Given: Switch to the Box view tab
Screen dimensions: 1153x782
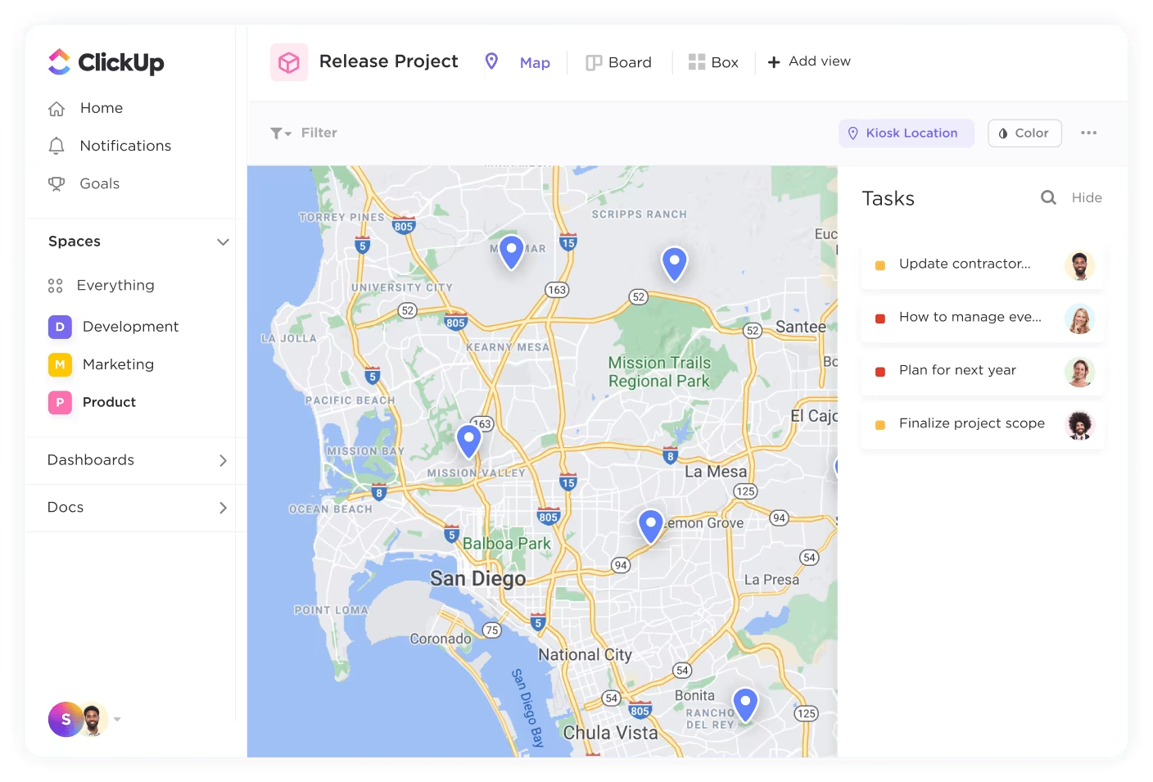Looking at the screenshot, I should pos(713,62).
